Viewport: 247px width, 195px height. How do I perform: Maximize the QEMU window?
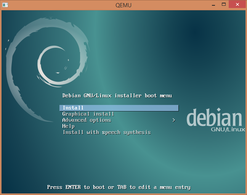pos(224,5)
